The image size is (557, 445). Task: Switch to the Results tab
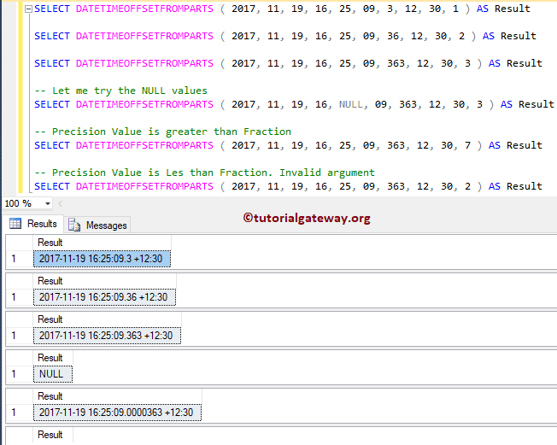[x=33, y=224]
